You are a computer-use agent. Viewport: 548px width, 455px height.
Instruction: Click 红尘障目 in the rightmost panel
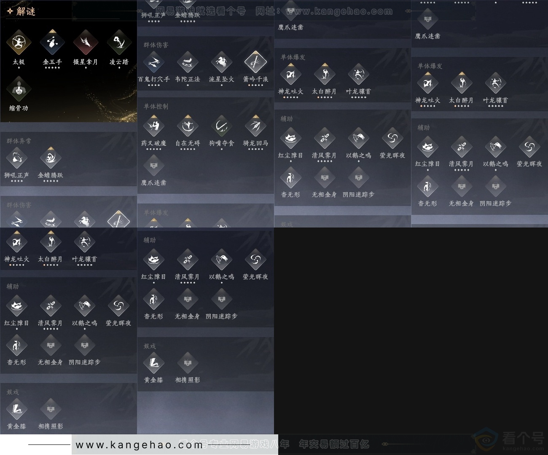[428, 147]
